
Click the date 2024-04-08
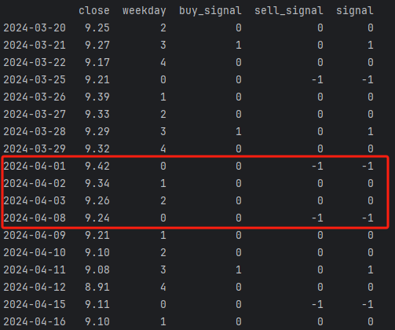pos(35,218)
